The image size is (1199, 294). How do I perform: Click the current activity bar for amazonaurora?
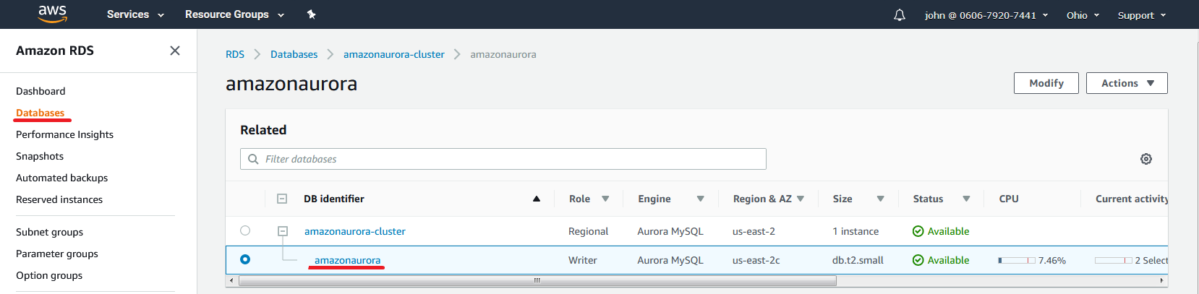pyautogui.click(x=1113, y=260)
